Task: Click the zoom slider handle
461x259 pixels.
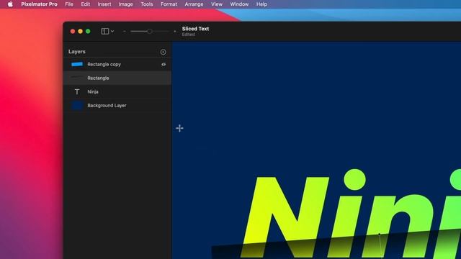Action: coord(150,31)
